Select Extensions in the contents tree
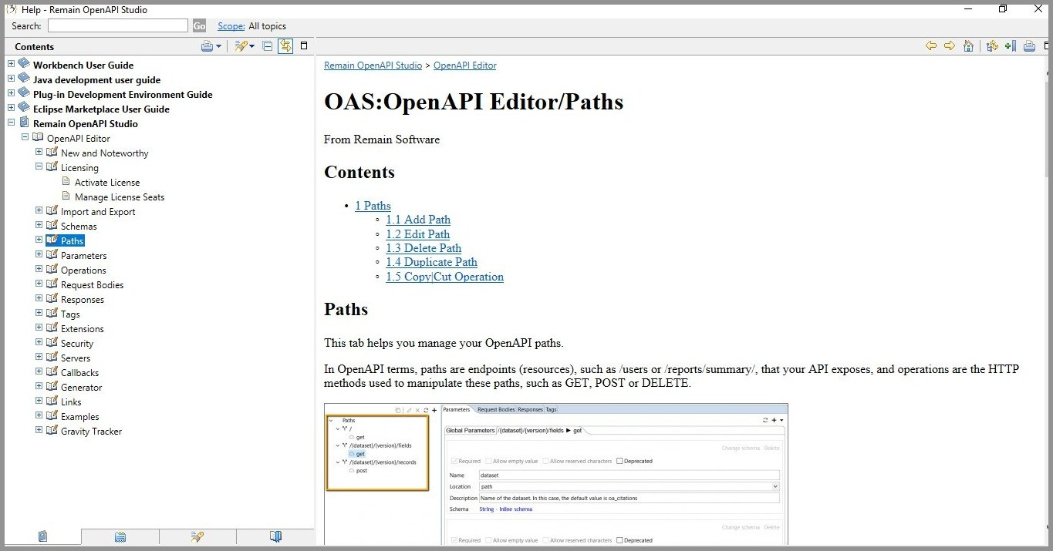 pyautogui.click(x=82, y=329)
